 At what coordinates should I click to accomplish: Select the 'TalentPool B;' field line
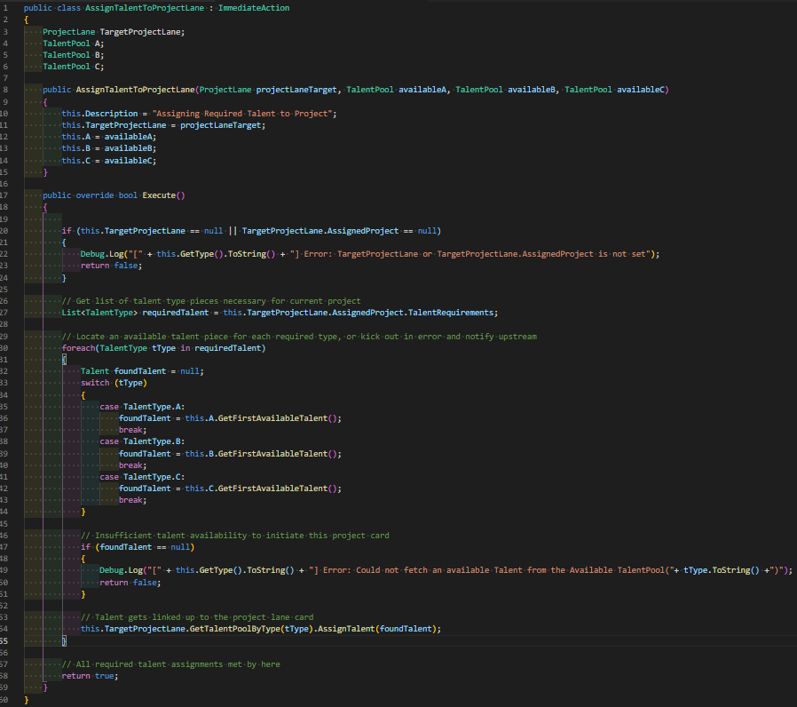73,55
